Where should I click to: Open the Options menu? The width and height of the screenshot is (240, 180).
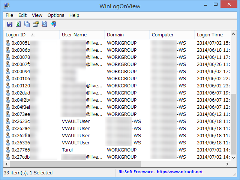(56, 15)
